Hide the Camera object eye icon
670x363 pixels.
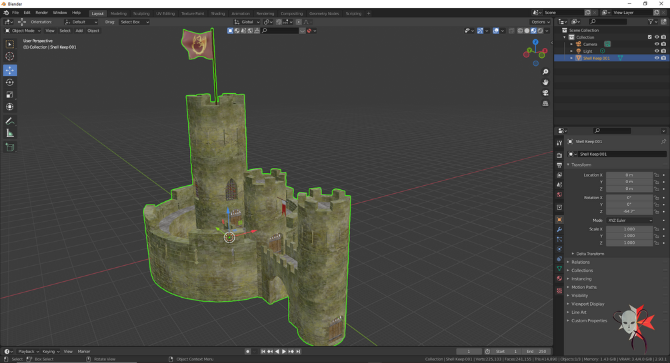tap(657, 44)
